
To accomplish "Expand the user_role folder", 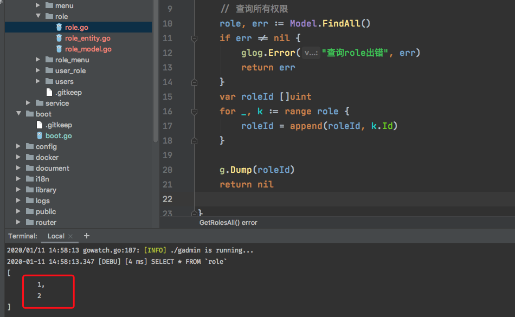I will (x=38, y=70).
